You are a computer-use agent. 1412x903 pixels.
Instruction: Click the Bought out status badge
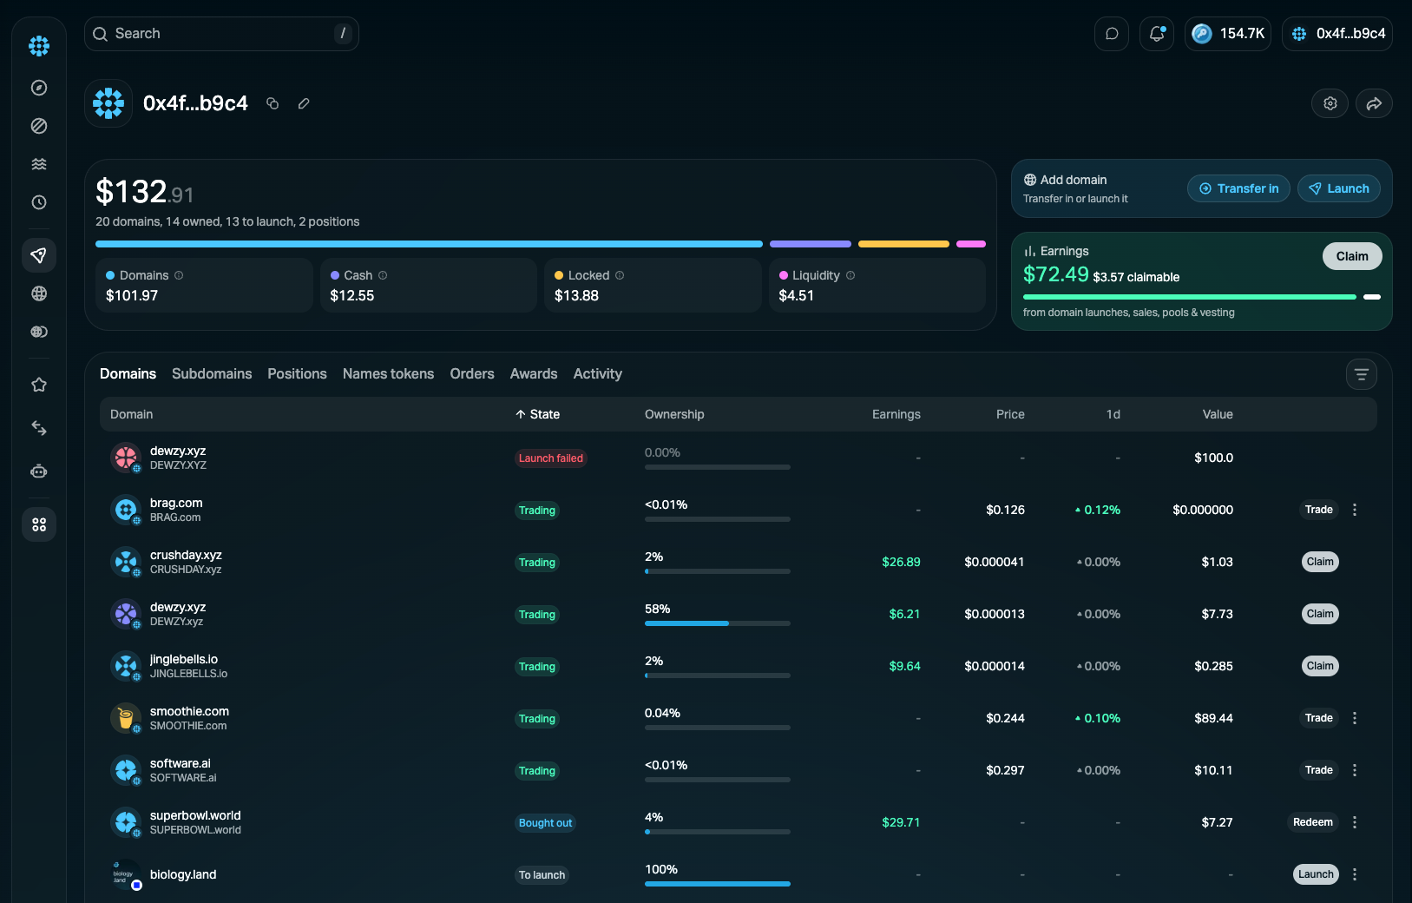tap(546, 823)
